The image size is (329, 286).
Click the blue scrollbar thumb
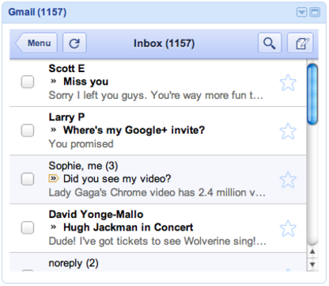coord(312,94)
